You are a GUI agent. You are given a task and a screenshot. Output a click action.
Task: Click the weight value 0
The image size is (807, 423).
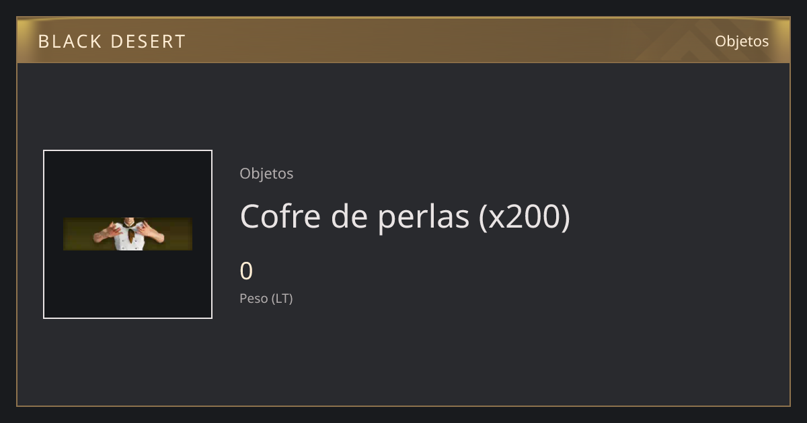click(x=246, y=271)
